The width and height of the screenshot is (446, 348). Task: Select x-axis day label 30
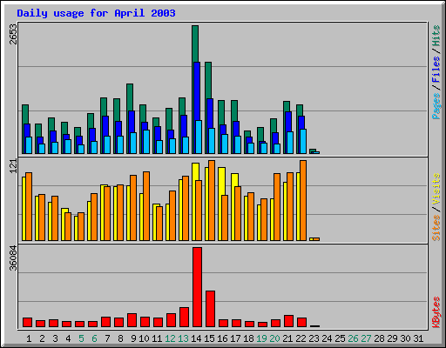point(405,338)
